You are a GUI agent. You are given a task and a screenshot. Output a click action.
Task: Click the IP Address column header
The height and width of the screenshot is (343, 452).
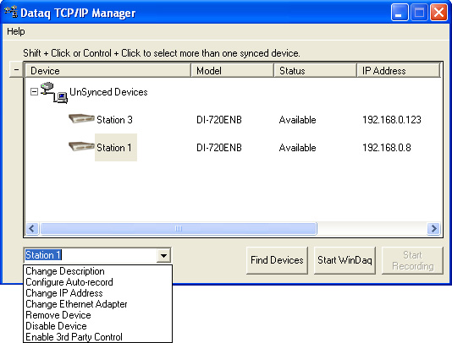click(x=399, y=70)
